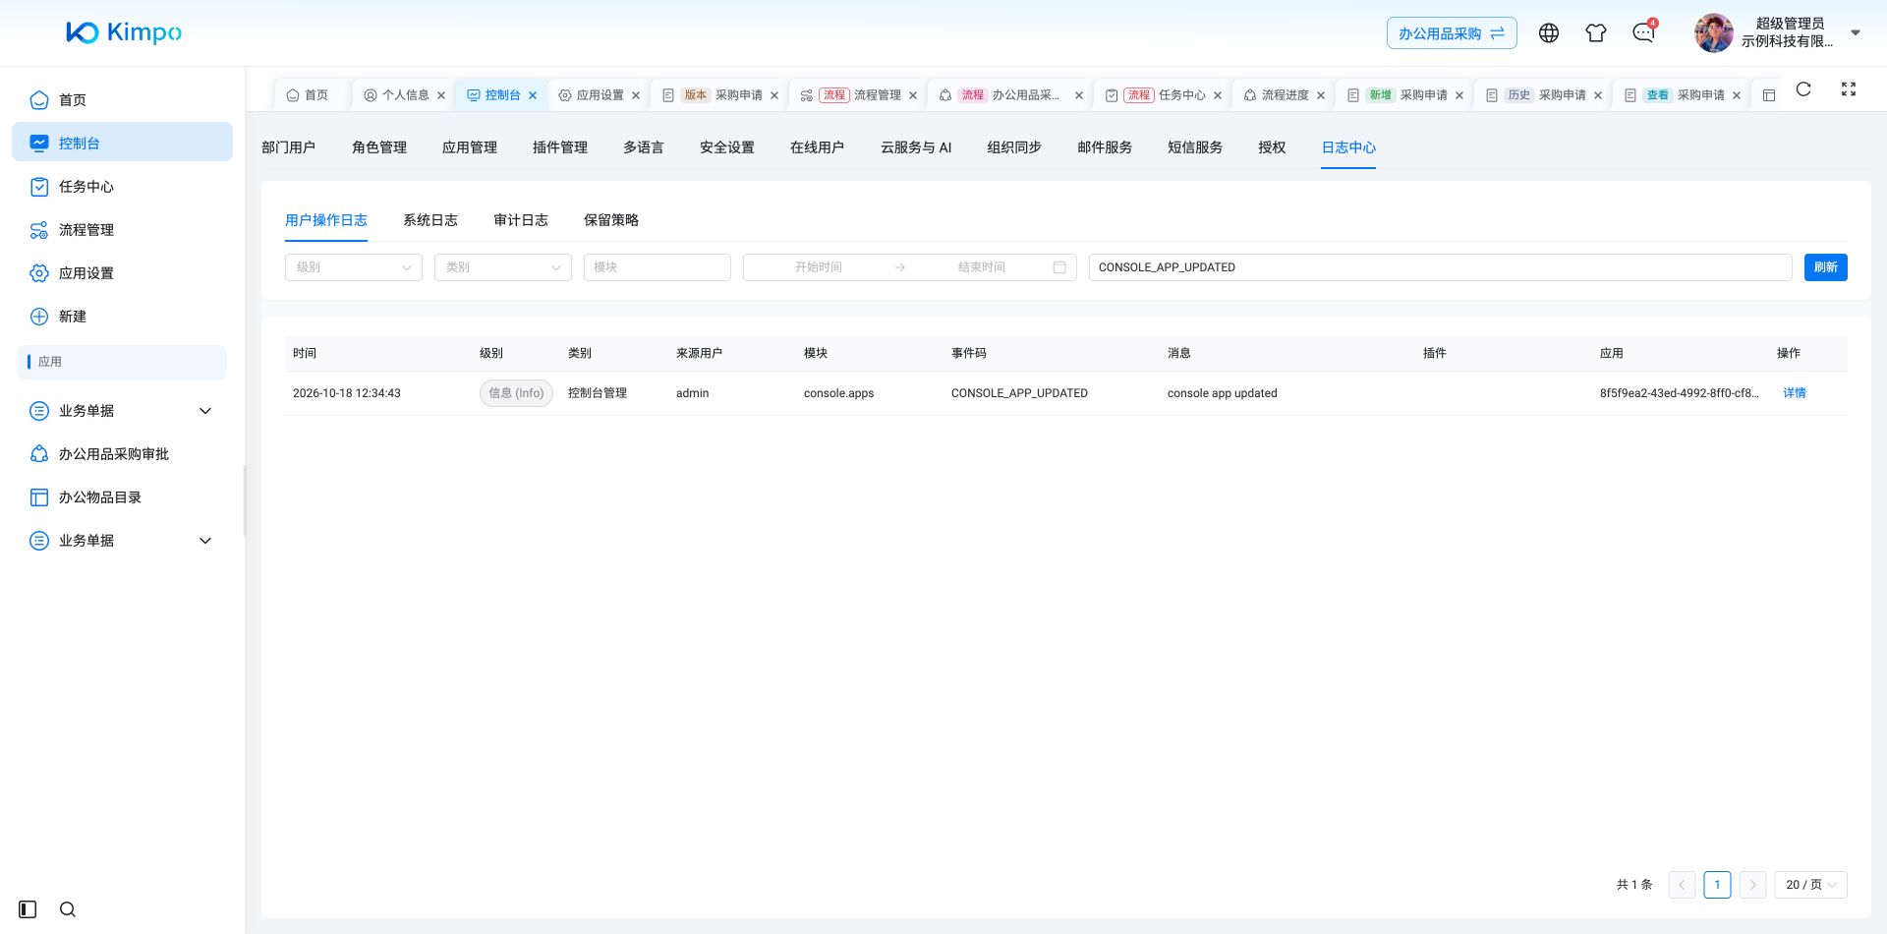The image size is (1887, 934).
Task: Open the 20 / 页 page size dropdown
Action: point(1810,885)
